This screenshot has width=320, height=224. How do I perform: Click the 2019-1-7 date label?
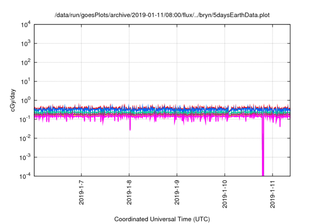point(81,192)
